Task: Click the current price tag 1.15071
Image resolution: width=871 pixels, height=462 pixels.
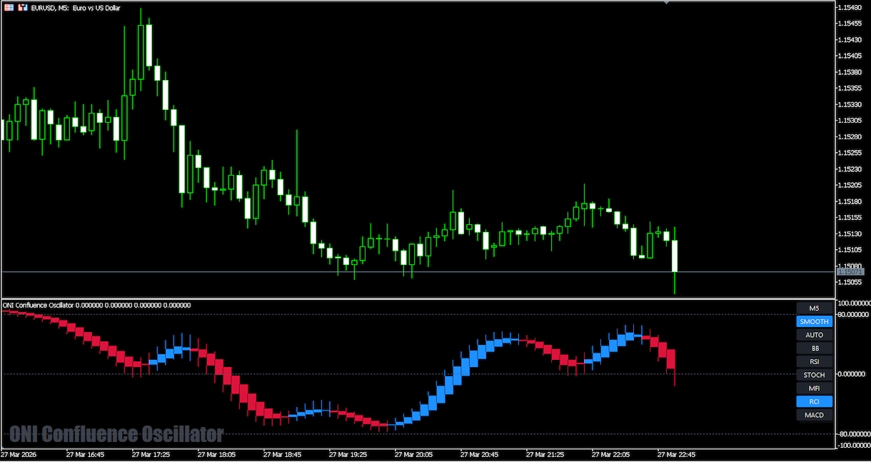Action: [x=850, y=272]
